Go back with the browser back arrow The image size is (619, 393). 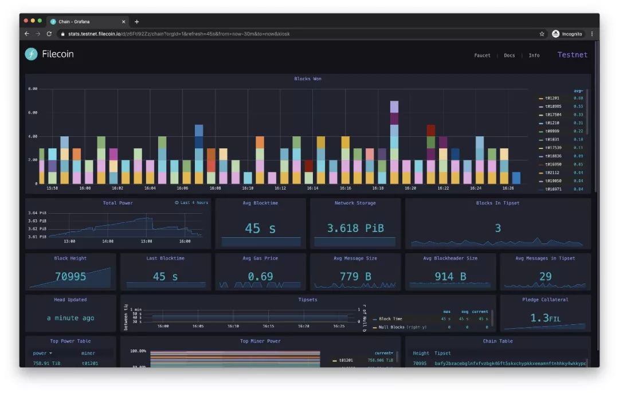pyautogui.click(x=27, y=34)
